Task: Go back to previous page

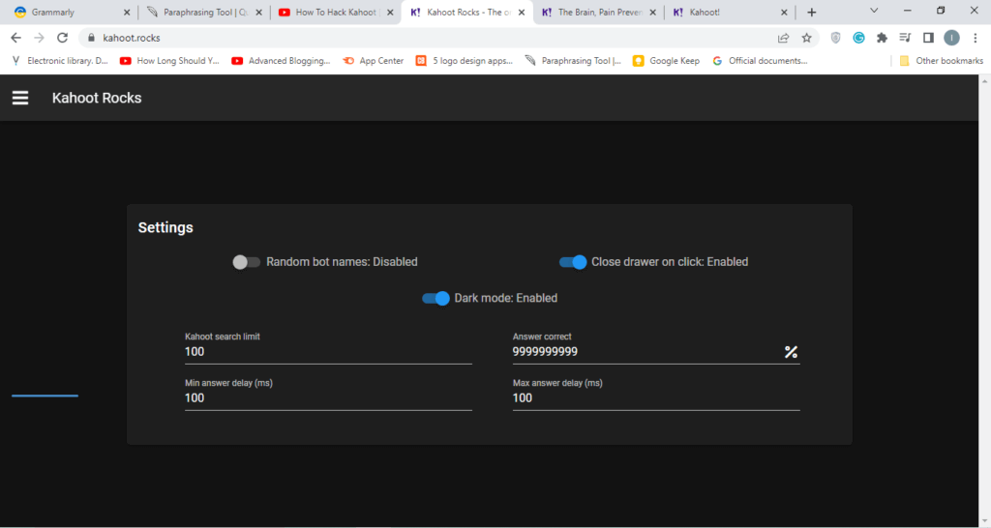Action: pos(15,38)
